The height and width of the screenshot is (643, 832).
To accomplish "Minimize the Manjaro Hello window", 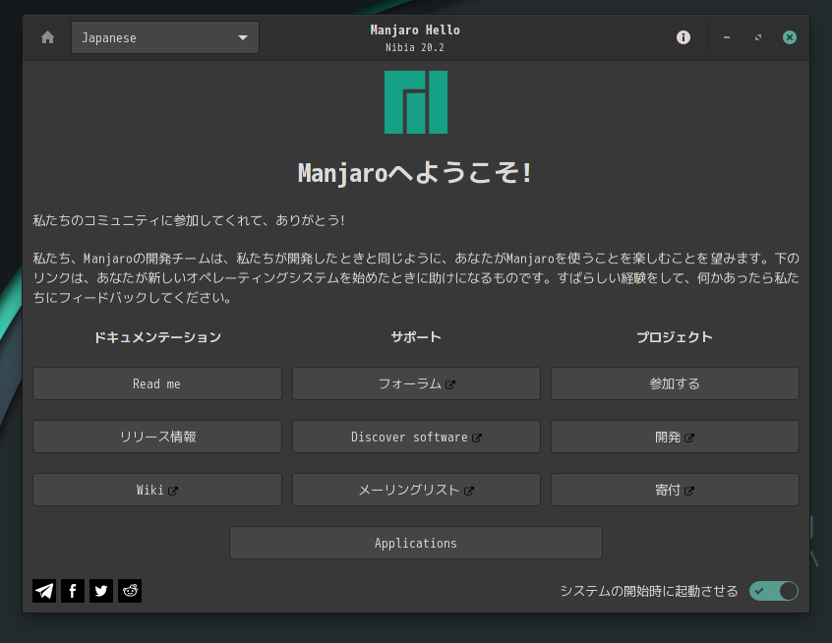I will [727, 37].
